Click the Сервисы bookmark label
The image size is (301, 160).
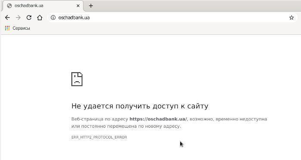point(21,28)
